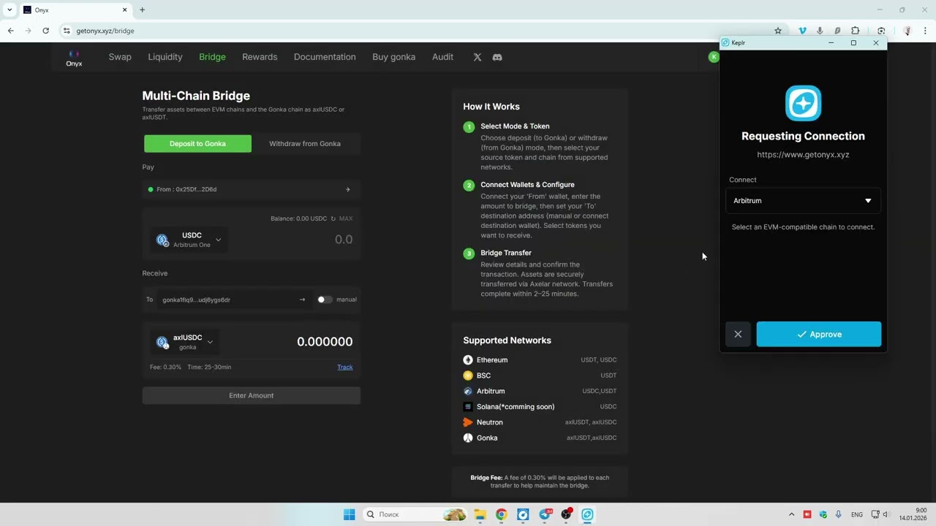Open Telegram from the taskbar
Viewport: 936px width, 526px height.
point(545,514)
